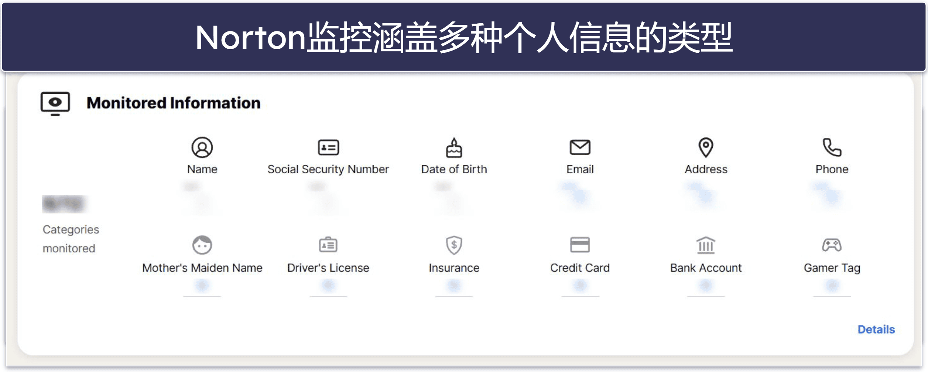The width and height of the screenshot is (928, 372).
Task: Click the "Categories monitored" text
Action: click(x=71, y=239)
